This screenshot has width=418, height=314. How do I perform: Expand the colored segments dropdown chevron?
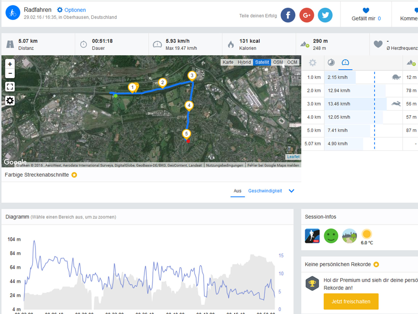click(292, 191)
